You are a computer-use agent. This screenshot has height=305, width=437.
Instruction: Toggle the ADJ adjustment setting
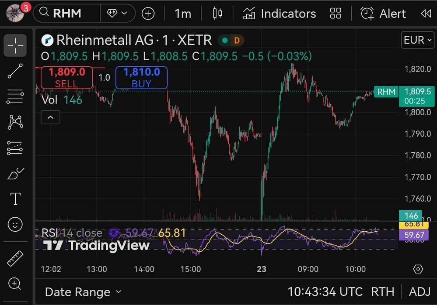[420, 292]
